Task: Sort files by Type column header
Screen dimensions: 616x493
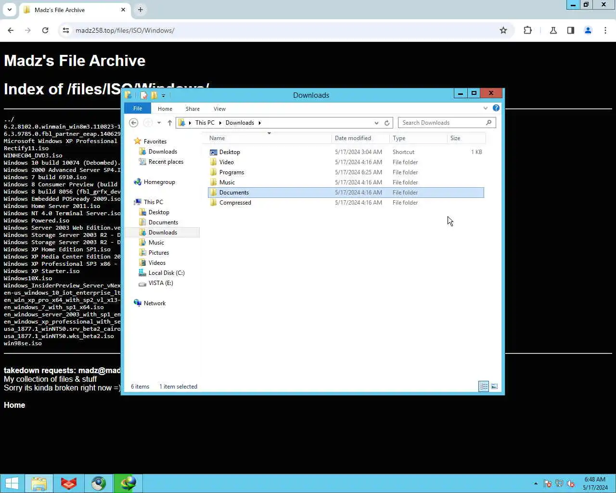Action: coord(418,138)
